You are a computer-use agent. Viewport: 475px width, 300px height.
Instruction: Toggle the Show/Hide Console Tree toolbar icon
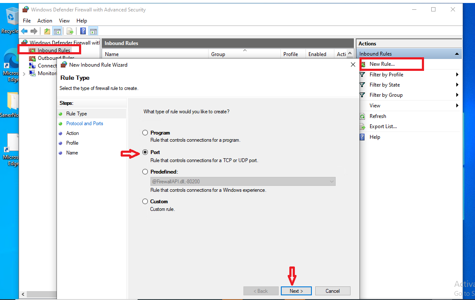coord(57,31)
